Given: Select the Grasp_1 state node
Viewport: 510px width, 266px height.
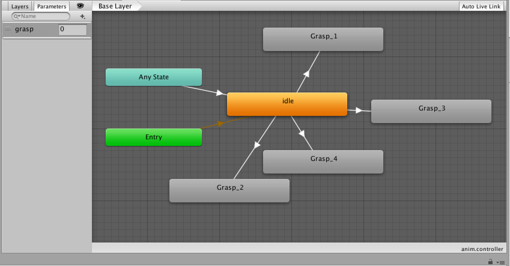Looking at the screenshot, I should 323,39.
